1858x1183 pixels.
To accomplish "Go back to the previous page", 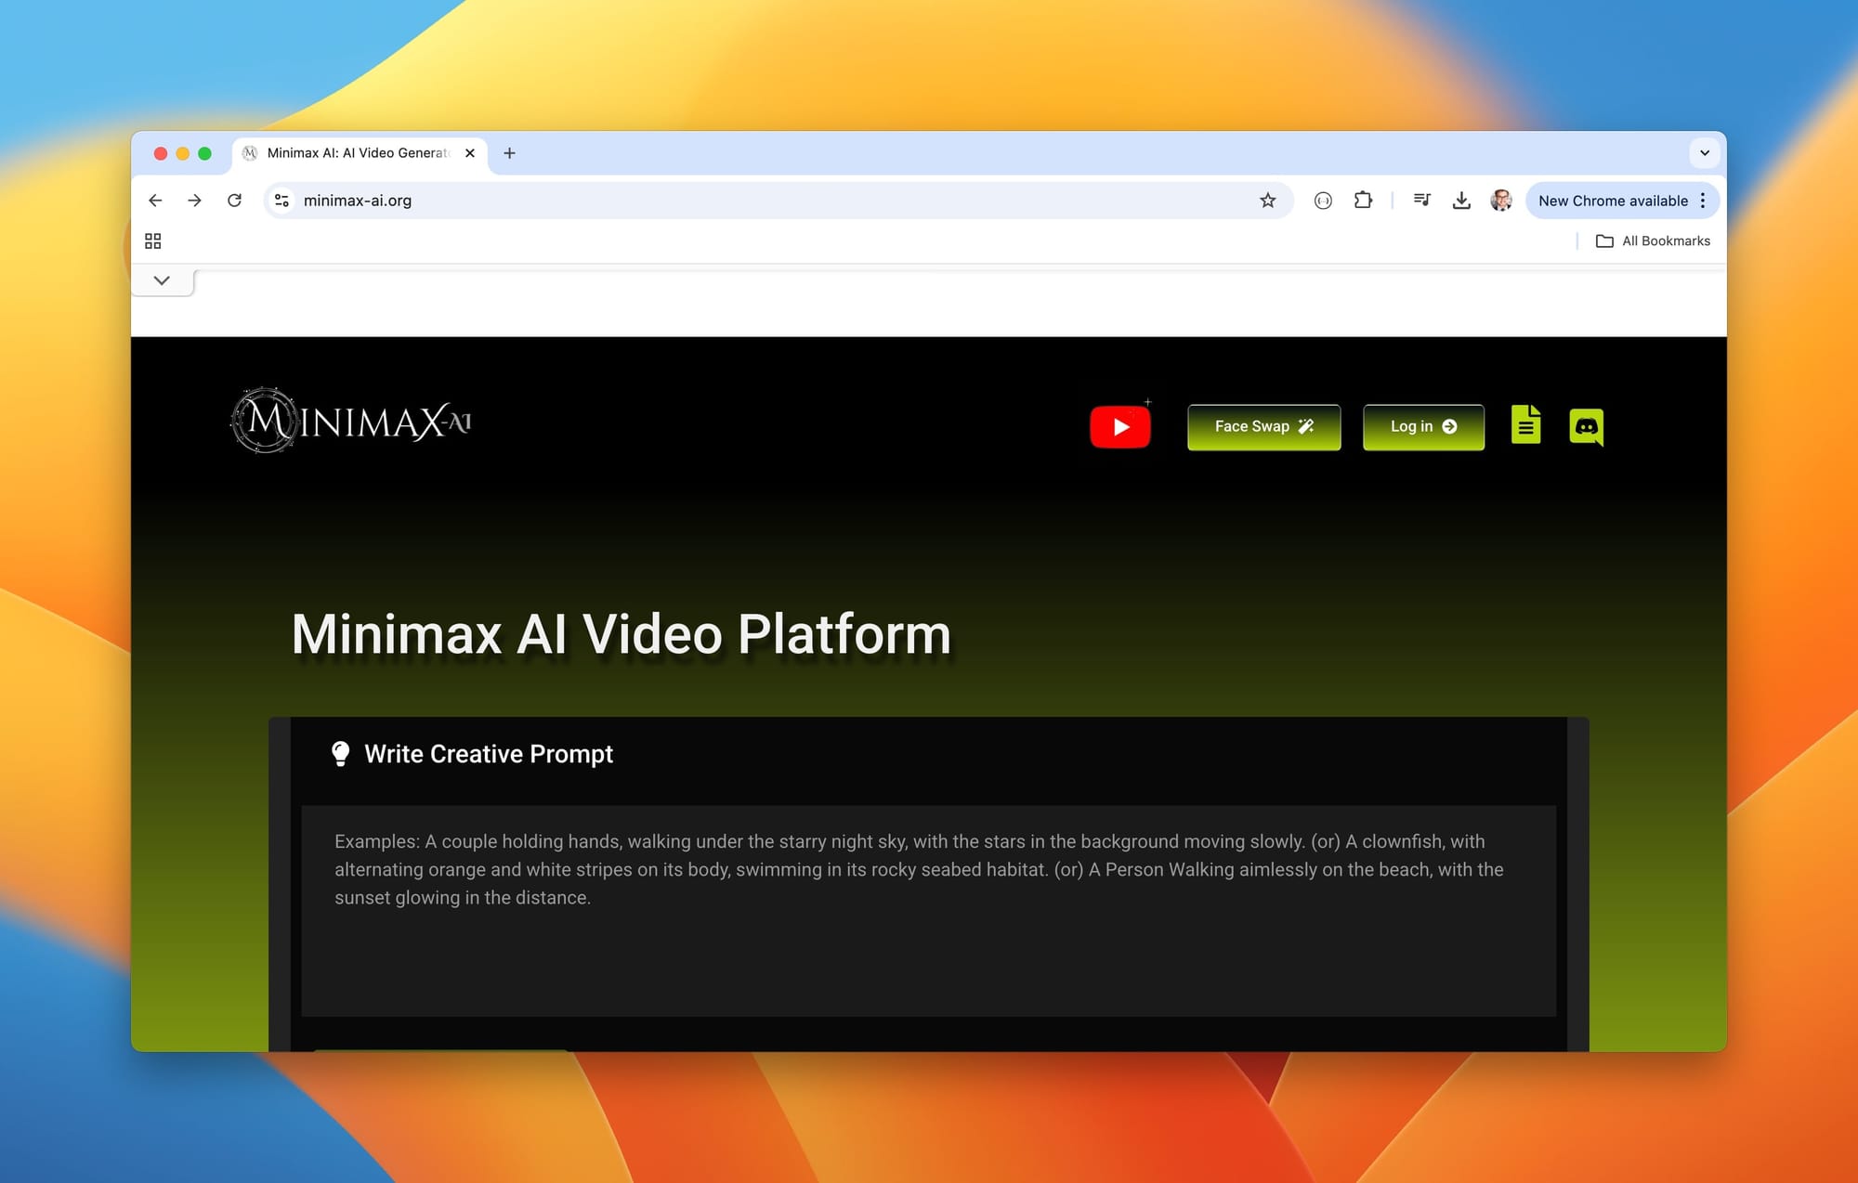I will [155, 201].
